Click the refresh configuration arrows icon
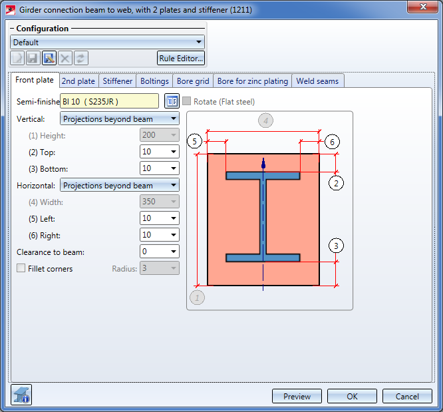The image size is (443, 412). pyautogui.click(x=80, y=59)
